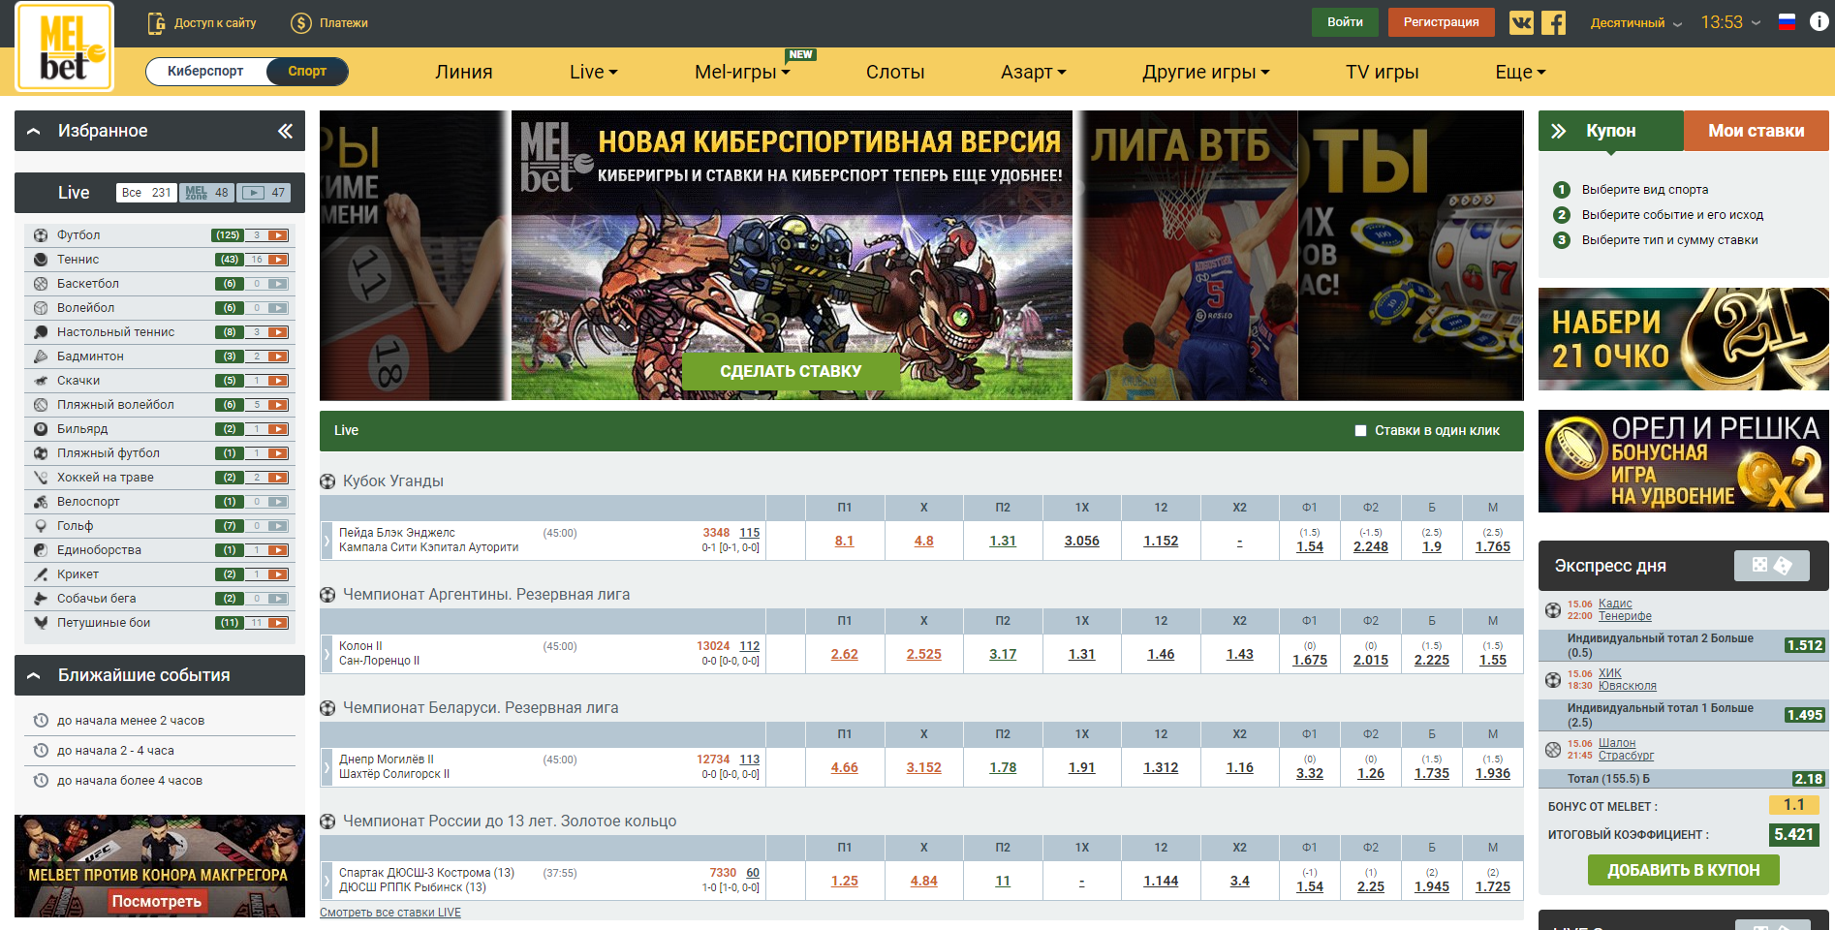
Task: Click the Volleyball sport icon
Action: click(x=41, y=308)
